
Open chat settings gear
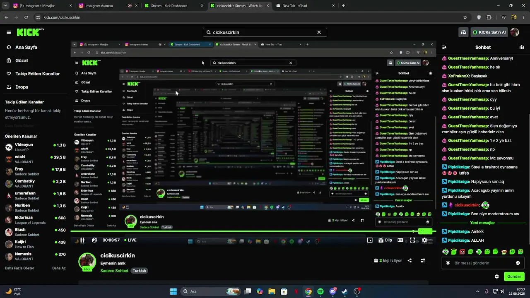click(x=497, y=276)
